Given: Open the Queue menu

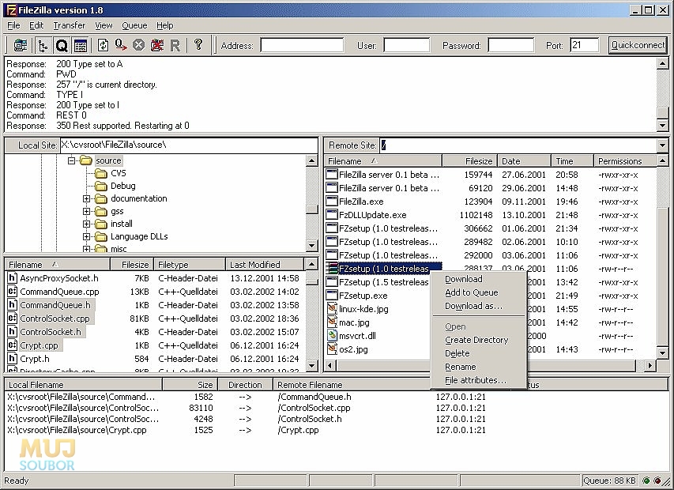Looking at the screenshot, I should tap(134, 25).
